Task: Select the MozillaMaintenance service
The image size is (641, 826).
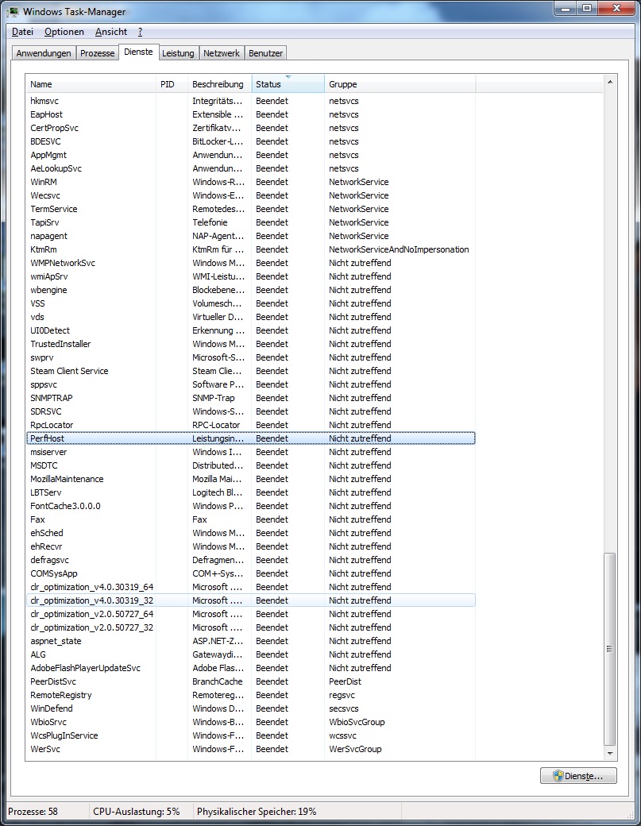Action: click(x=251, y=479)
